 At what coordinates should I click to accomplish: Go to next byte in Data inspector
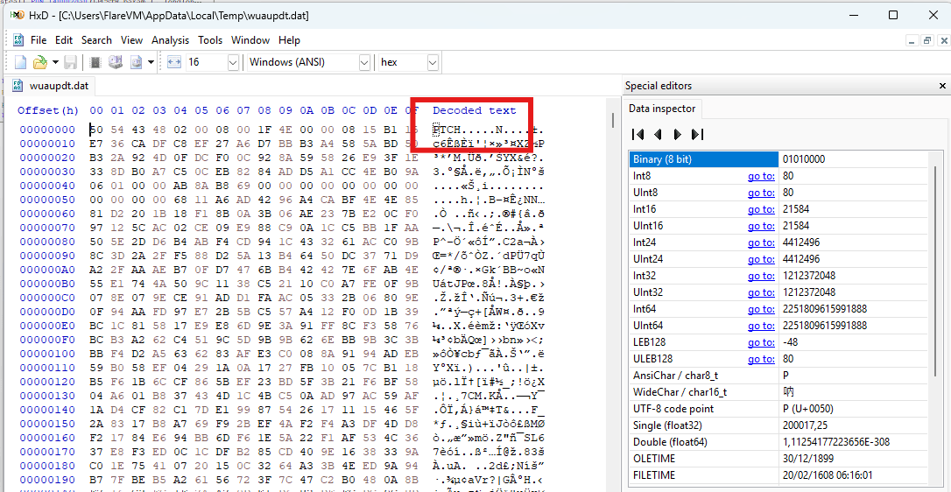678,134
